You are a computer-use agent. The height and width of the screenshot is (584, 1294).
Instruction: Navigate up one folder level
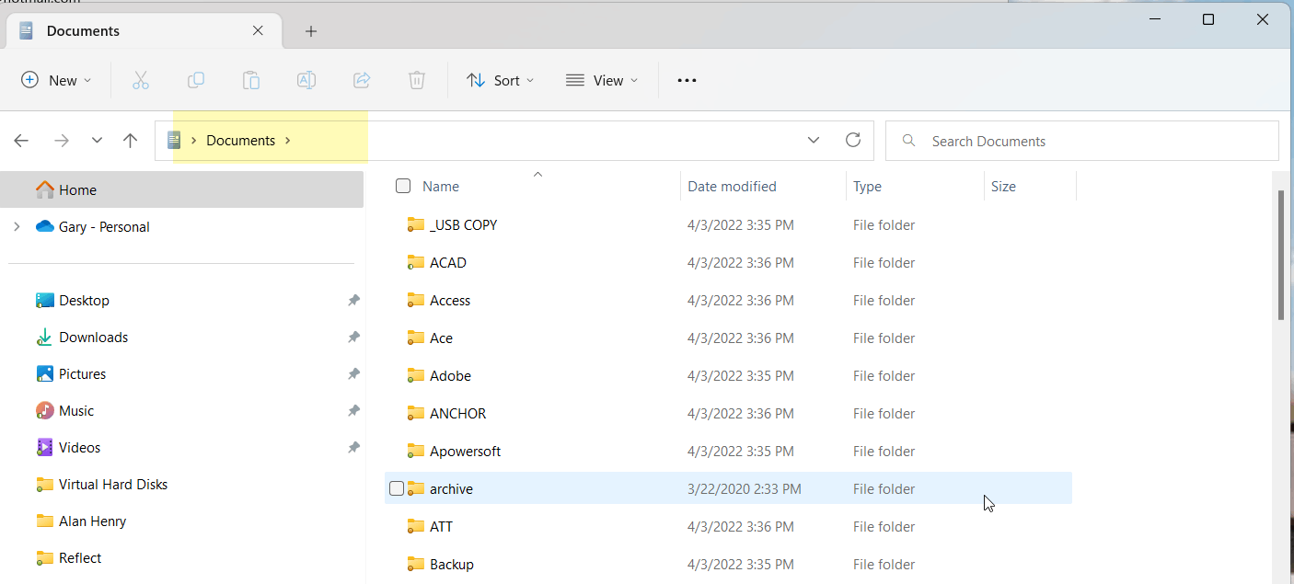tap(130, 140)
